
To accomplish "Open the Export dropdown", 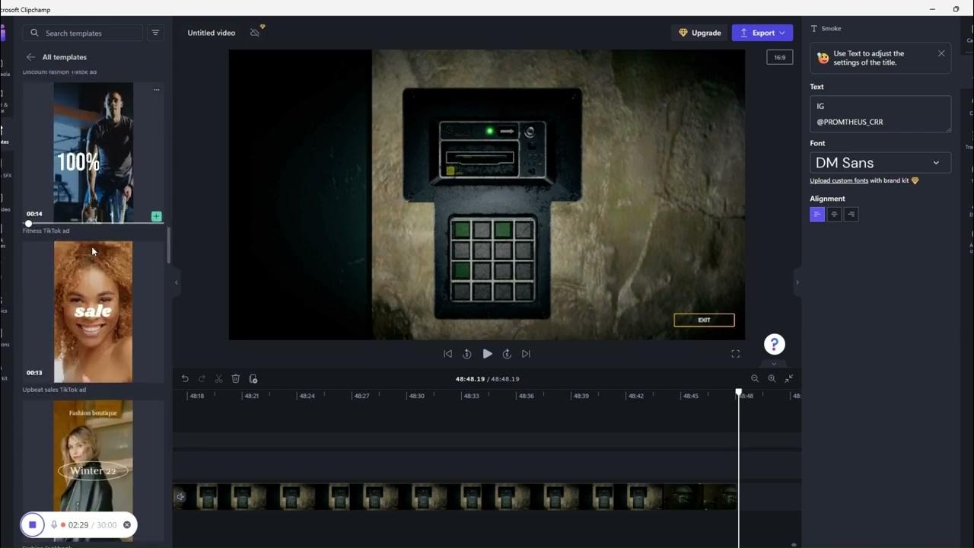I will 762,33.
